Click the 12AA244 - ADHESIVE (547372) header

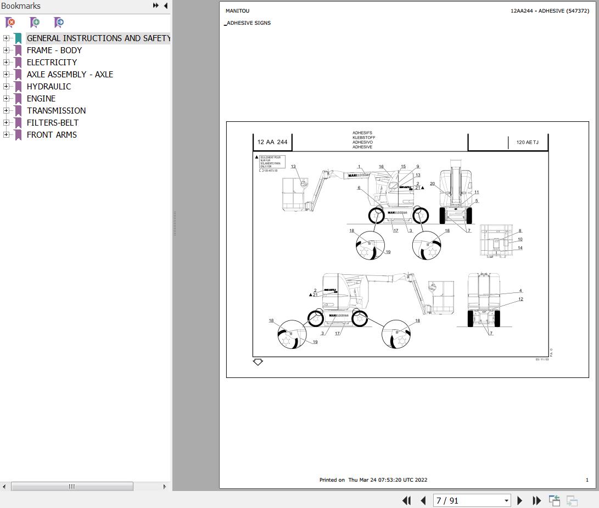[x=550, y=10]
